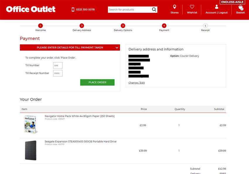This screenshot has width=249, height=174.
Task: Click the Quantity column header
Action: point(180,109)
